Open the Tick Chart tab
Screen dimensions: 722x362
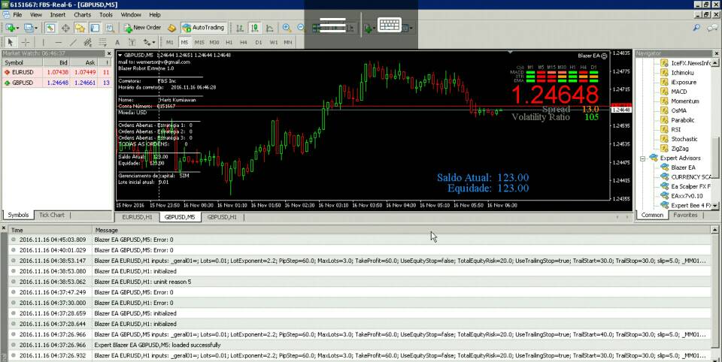click(52, 215)
